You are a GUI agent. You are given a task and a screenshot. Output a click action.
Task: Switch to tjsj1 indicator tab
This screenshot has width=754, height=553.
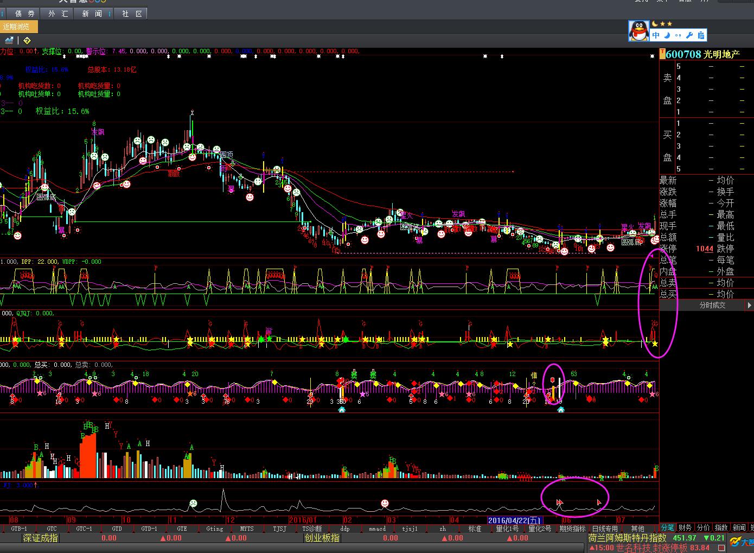410,528
